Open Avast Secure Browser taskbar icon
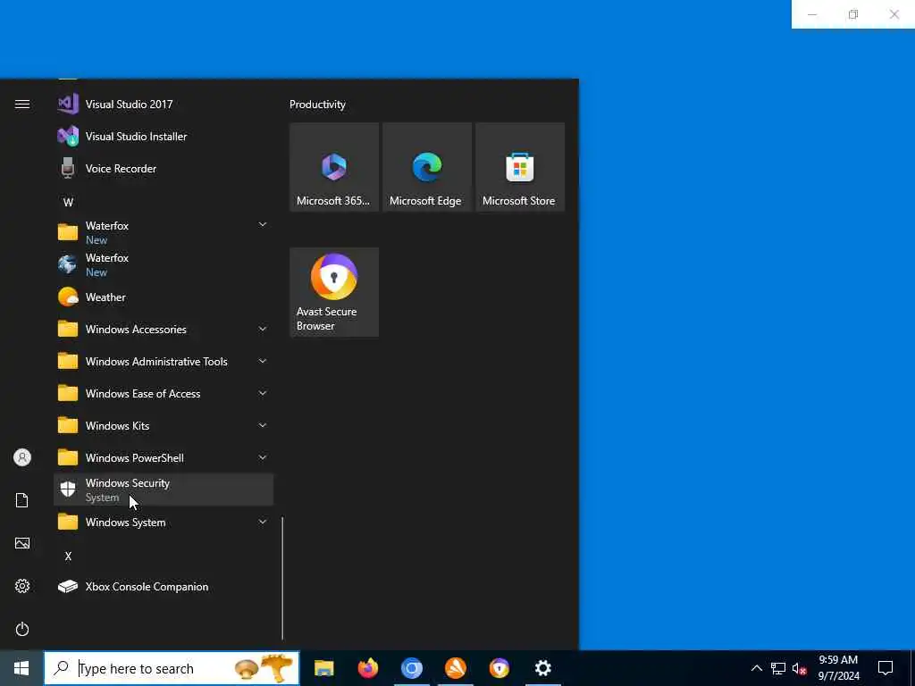The image size is (915, 686). coord(499,668)
